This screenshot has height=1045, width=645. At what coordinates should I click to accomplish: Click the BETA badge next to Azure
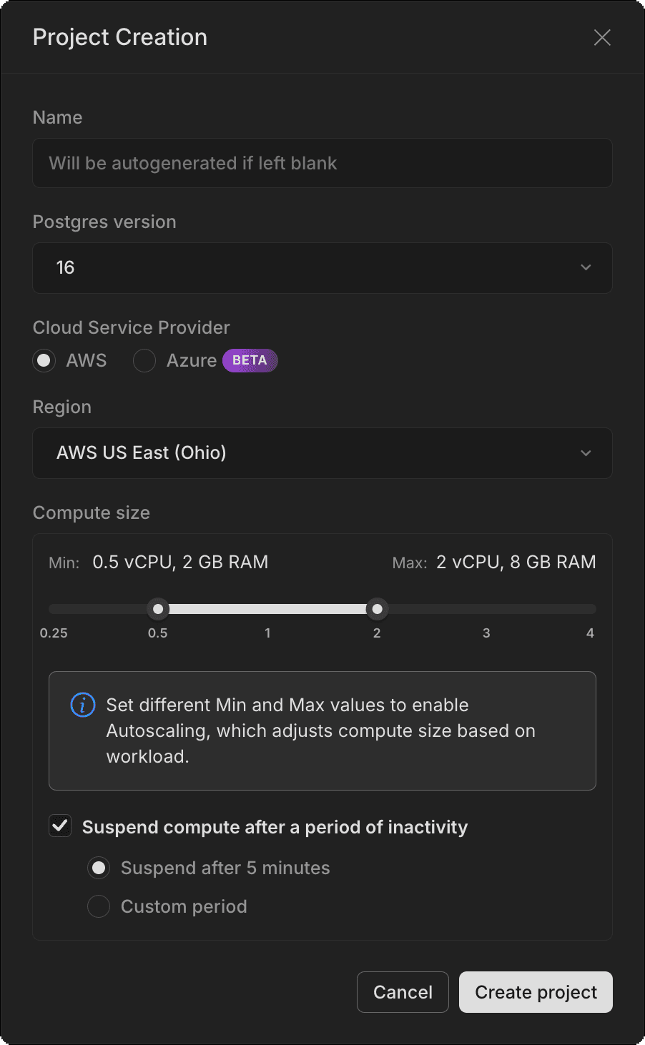tap(250, 361)
